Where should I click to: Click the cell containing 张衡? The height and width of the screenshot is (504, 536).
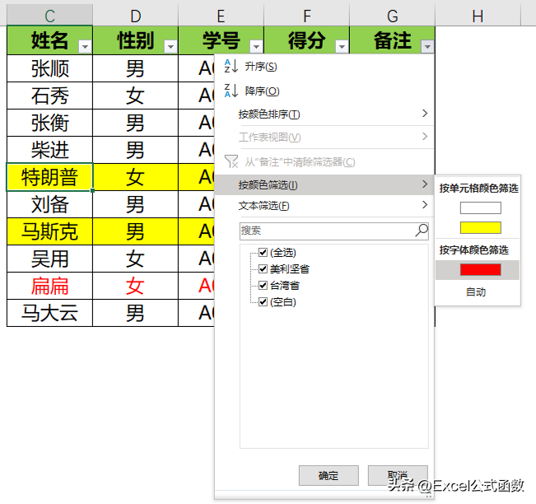tap(50, 123)
